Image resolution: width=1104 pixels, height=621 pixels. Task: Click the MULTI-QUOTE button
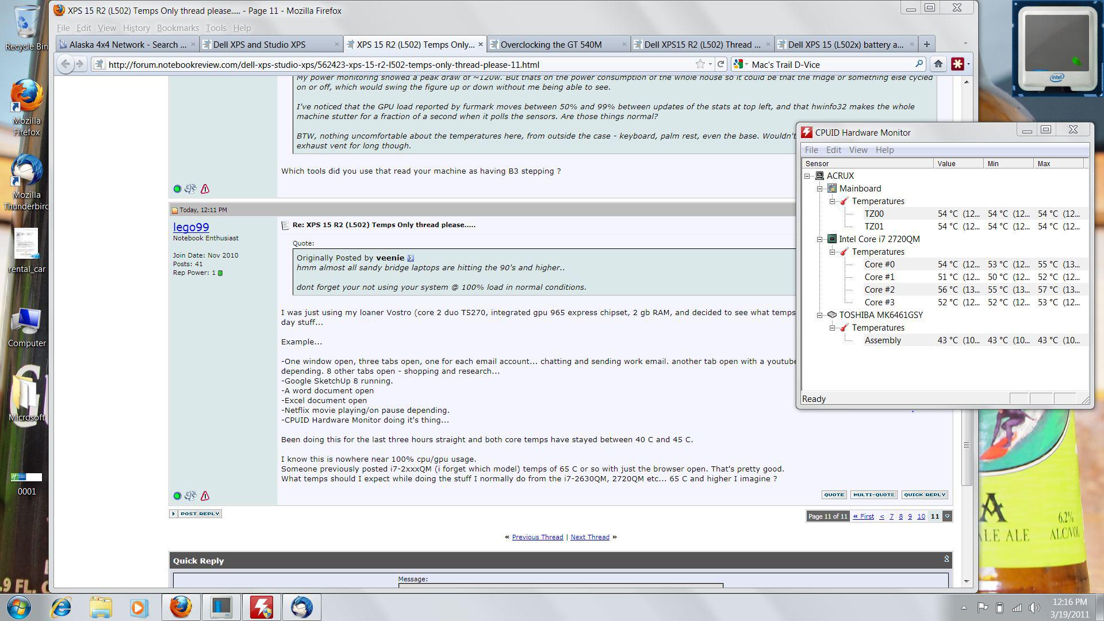[x=874, y=494]
